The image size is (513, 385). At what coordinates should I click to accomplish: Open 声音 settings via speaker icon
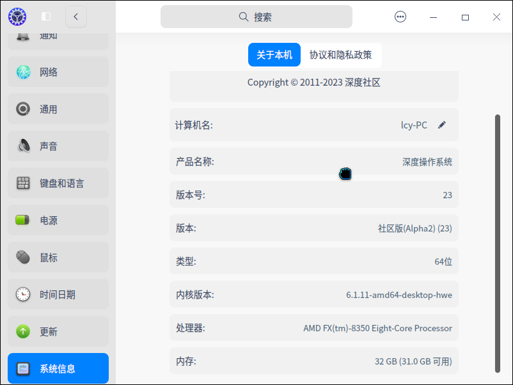click(23, 146)
